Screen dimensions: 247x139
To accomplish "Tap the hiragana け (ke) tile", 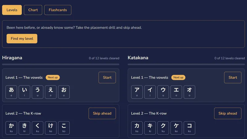I will [51, 128].
